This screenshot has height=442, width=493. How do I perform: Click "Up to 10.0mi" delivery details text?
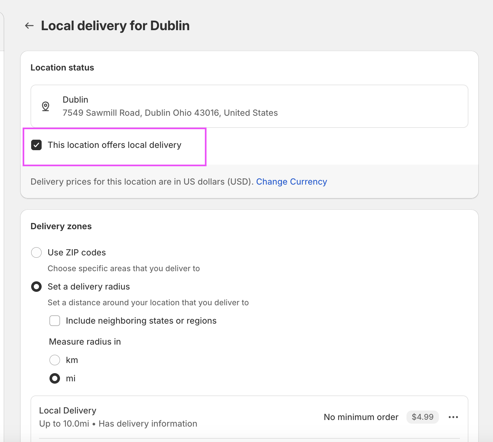point(64,424)
